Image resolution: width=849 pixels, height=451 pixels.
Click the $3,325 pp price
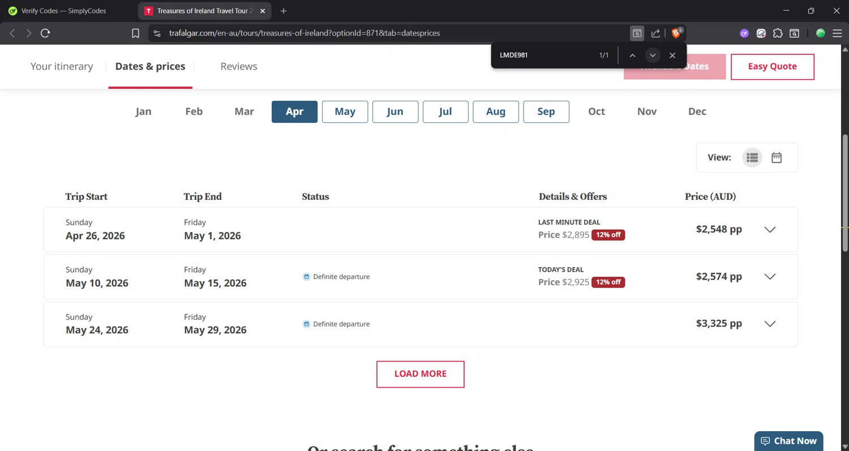point(719,324)
